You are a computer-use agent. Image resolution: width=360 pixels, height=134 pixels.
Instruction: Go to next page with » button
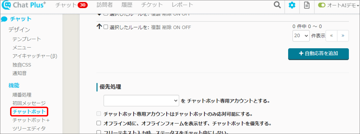pyautogui.click(x=343, y=36)
